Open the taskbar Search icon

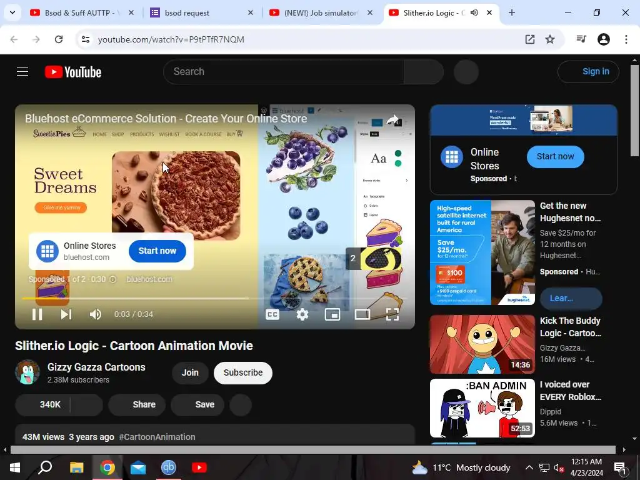point(45,467)
